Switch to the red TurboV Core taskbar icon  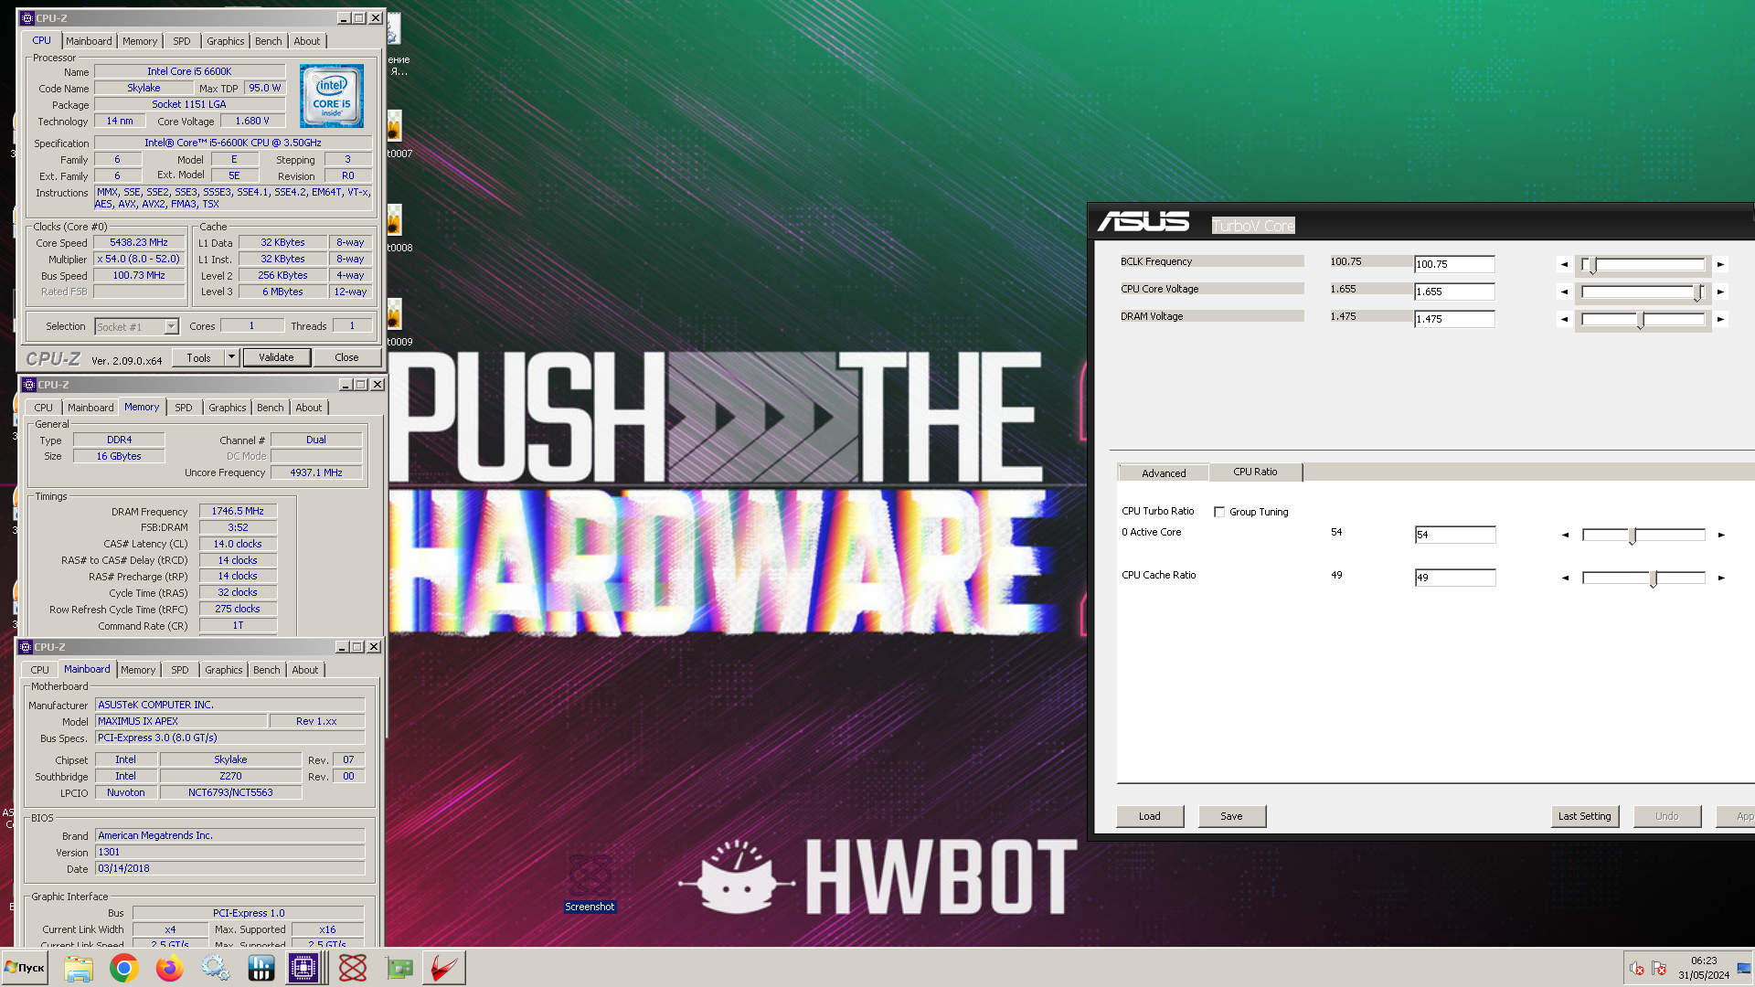pos(444,968)
